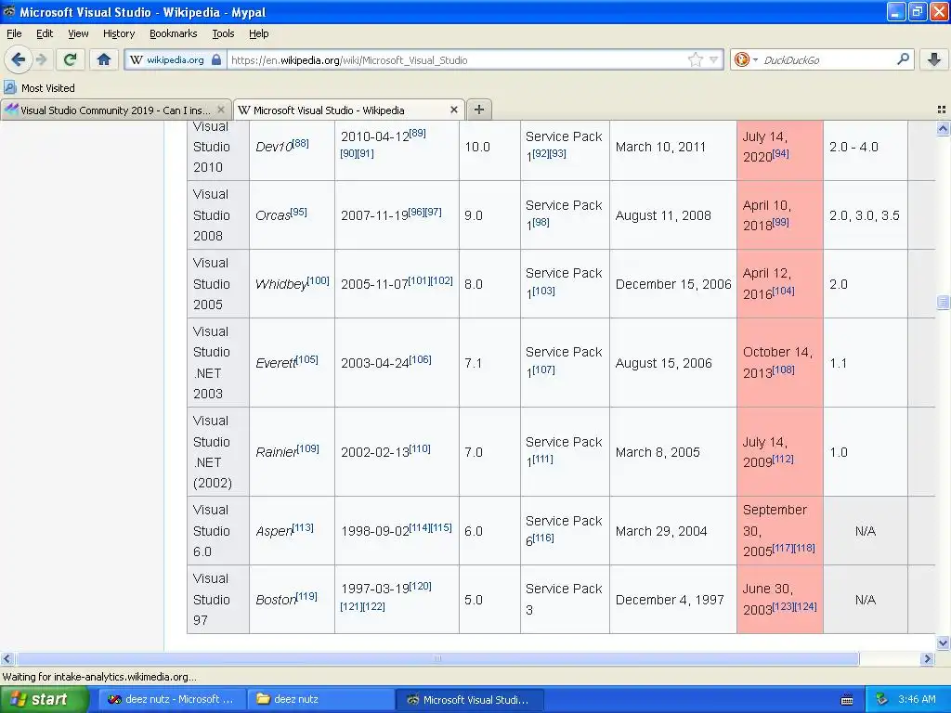Click citation [94] after July 14, 2020
The height and width of the screenshot is (713, 951).
[780, 153]
